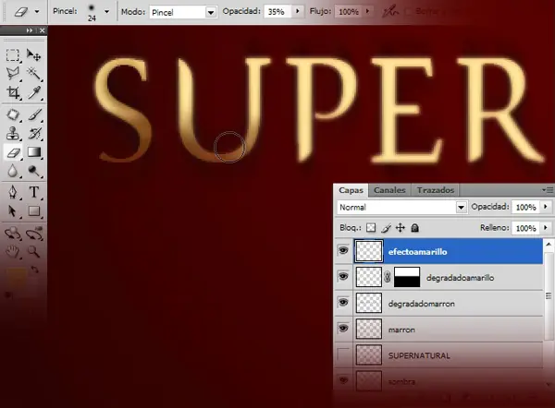Select the Clone Stamp tool
555x408 pixels.
[x=13, y=134]
